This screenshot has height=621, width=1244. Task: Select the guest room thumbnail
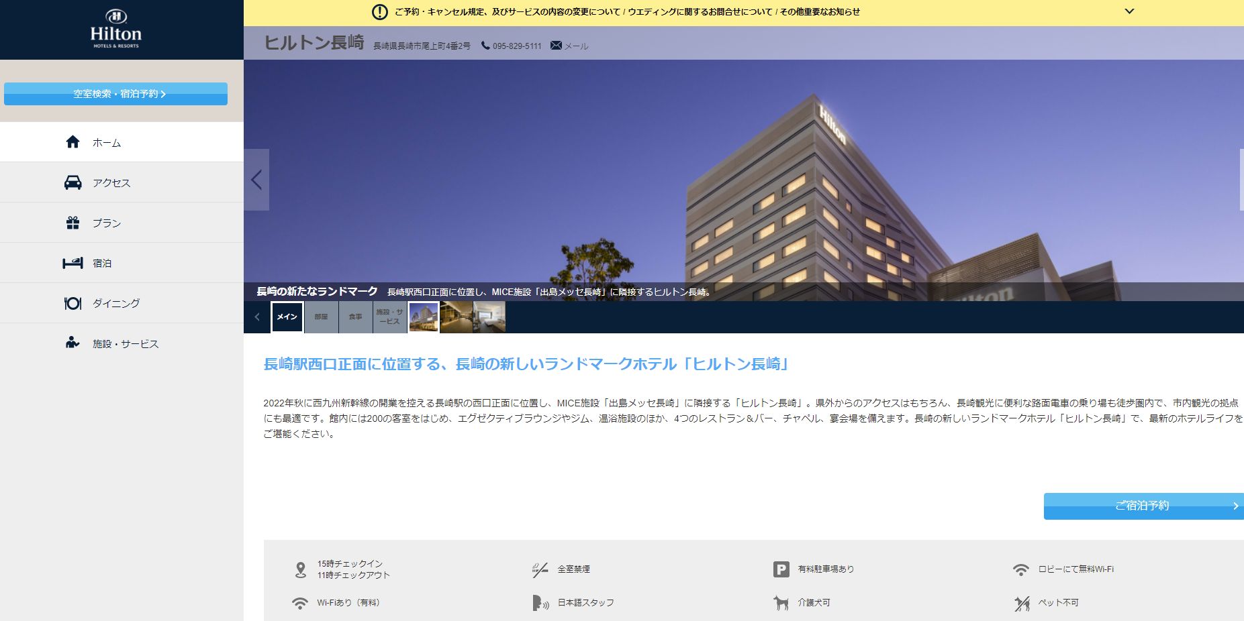pyautogui.click(x=489, y=317)
